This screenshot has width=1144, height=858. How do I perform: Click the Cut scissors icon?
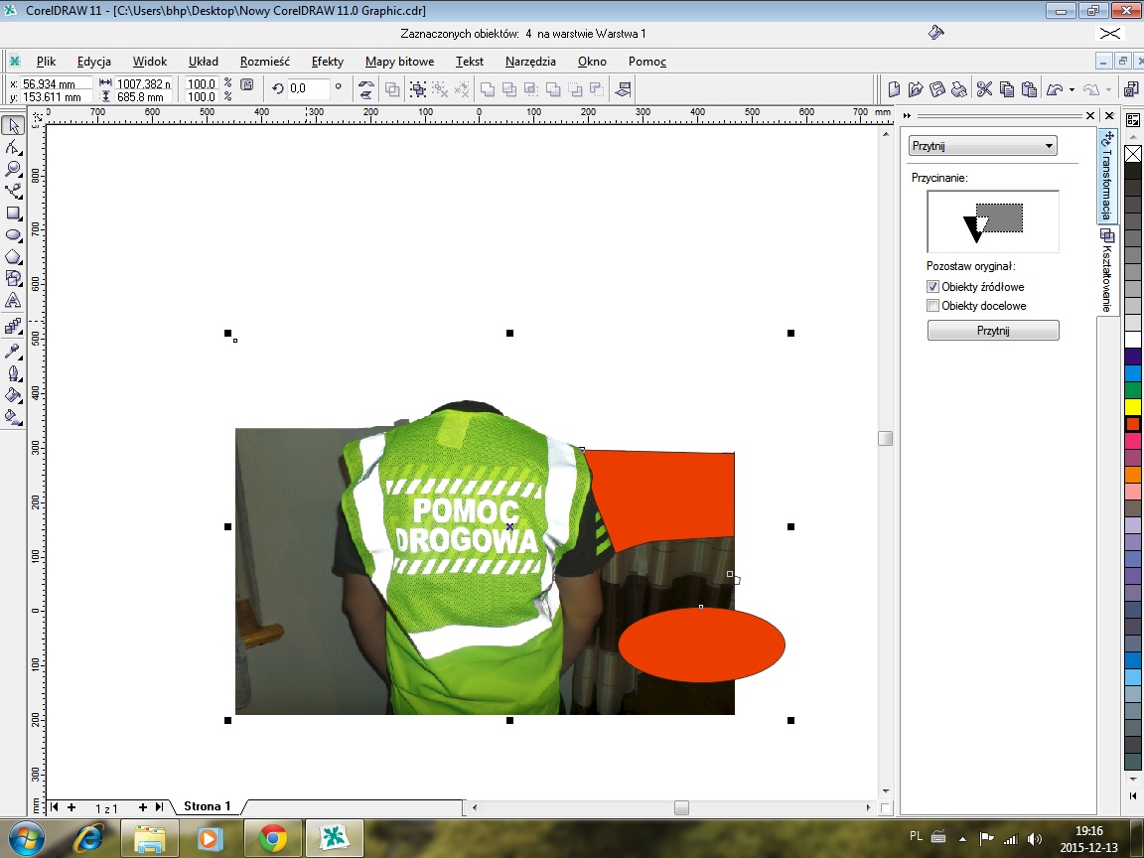[984, 89]
